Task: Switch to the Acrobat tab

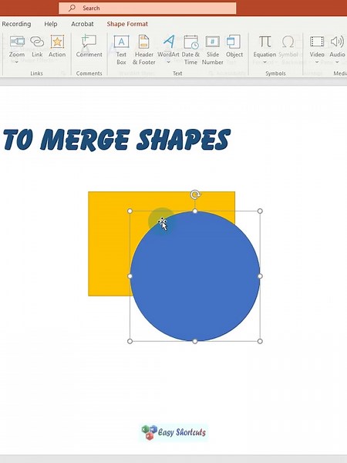Action: coord(83,24)
